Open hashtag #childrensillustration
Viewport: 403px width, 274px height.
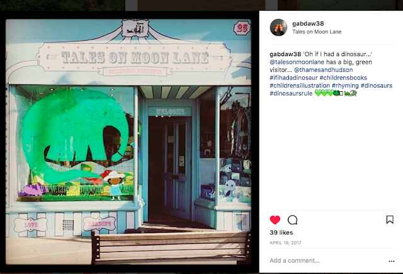pos(300,86)
